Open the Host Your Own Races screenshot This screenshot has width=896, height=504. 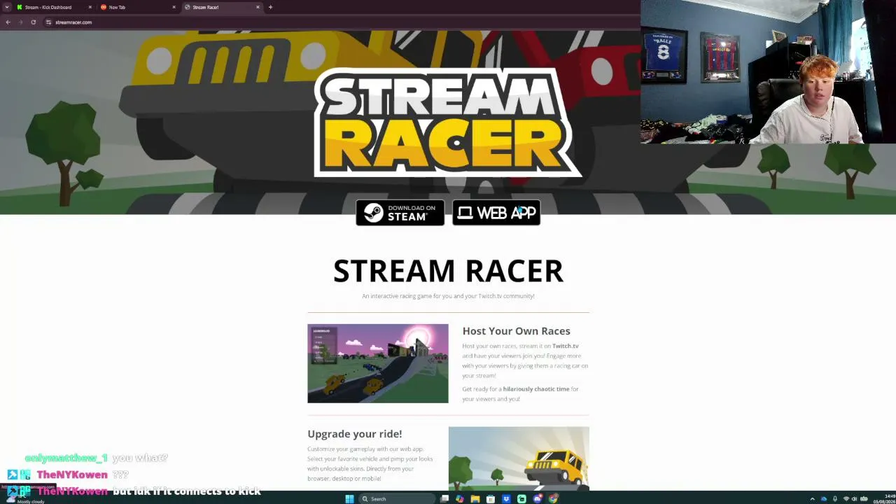coord(378,363)
